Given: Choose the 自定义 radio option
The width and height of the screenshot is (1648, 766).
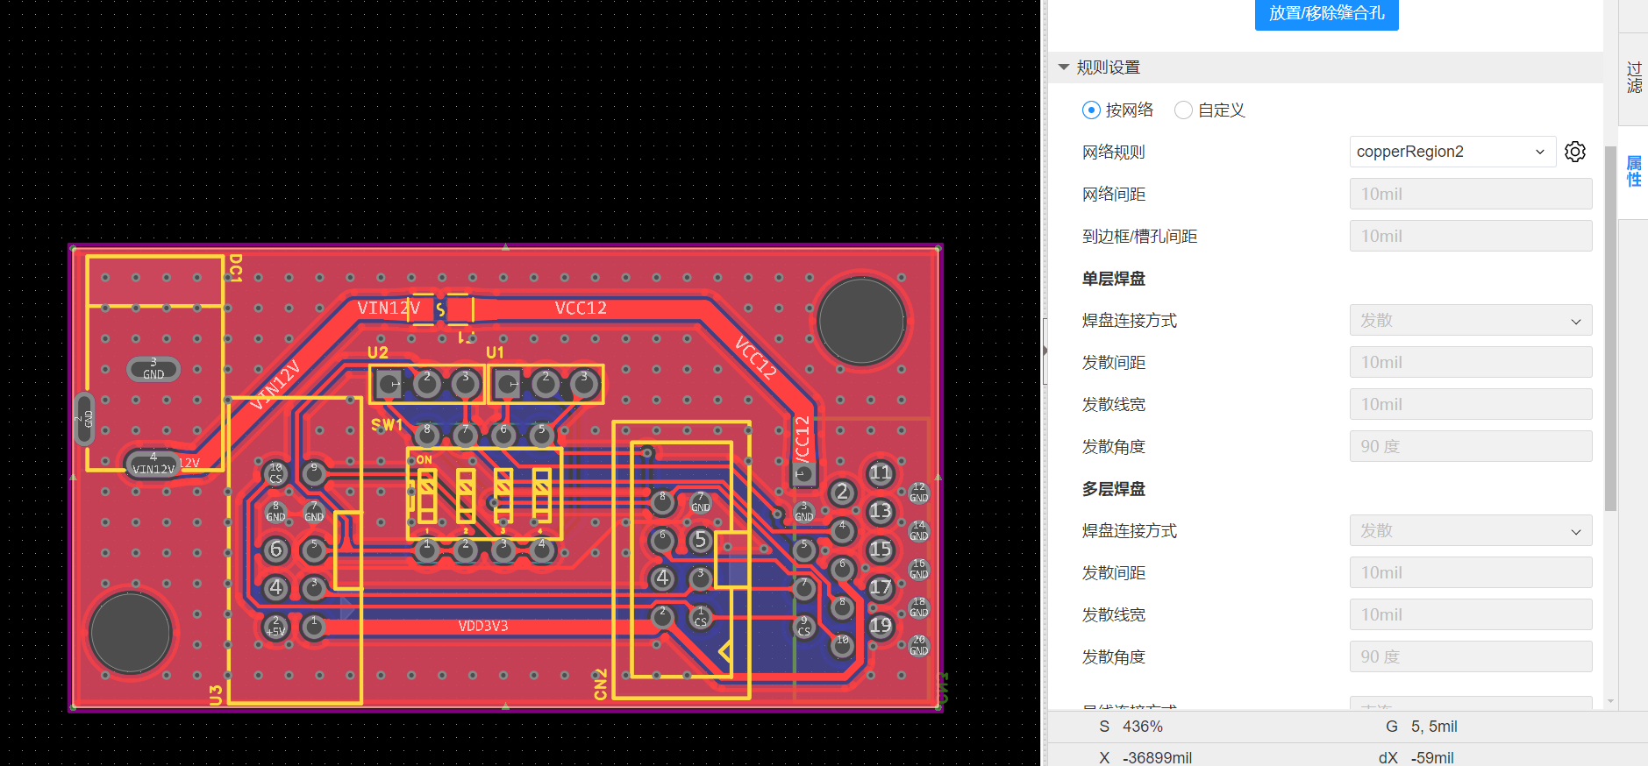Looking at the screenshot, I should [x=1183, y=110].
